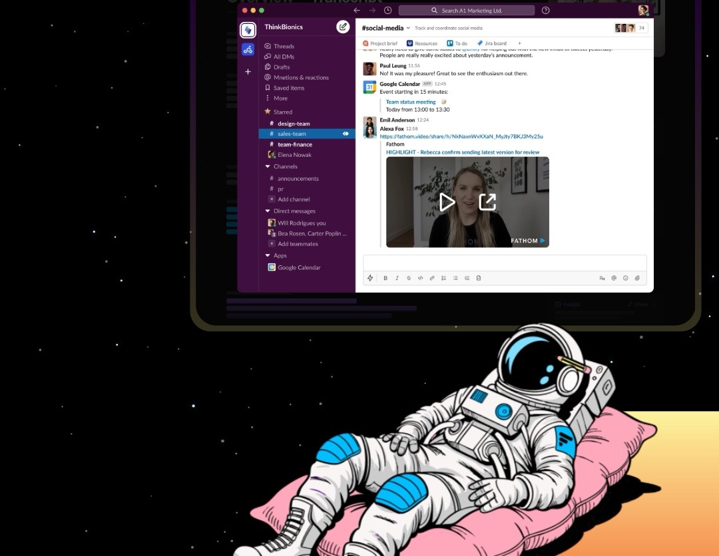Open Threads in the sidebar

279,47
